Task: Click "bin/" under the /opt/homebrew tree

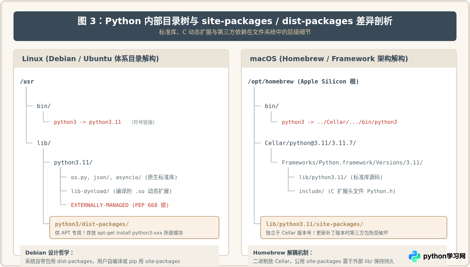Action: point(272,106)
